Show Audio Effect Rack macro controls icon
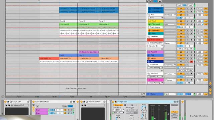The height and width of the screenshot is (120, 214). point(33,105)
